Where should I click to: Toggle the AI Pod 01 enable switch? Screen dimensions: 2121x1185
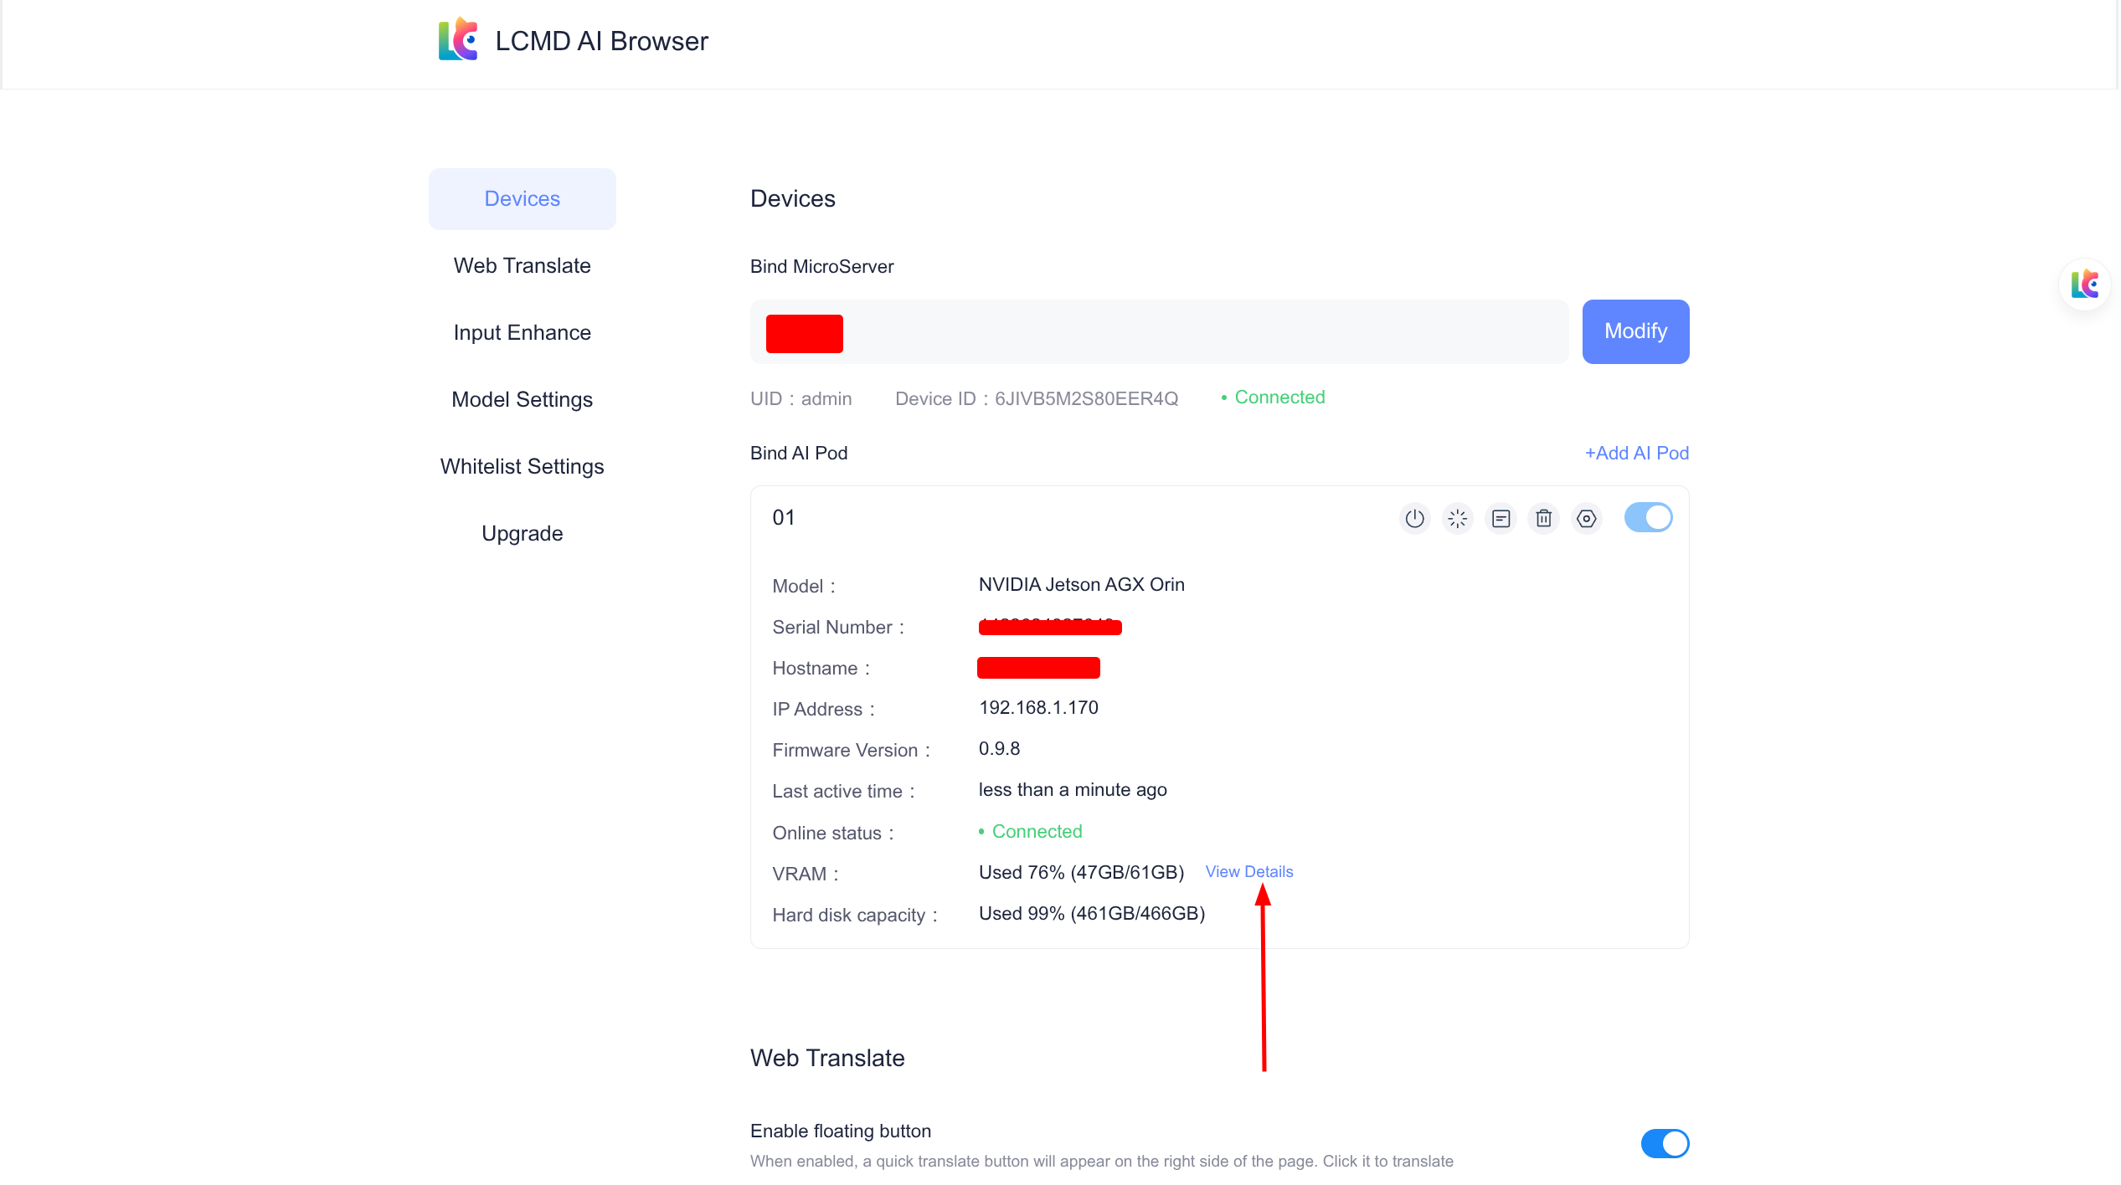click(1648, 517)
